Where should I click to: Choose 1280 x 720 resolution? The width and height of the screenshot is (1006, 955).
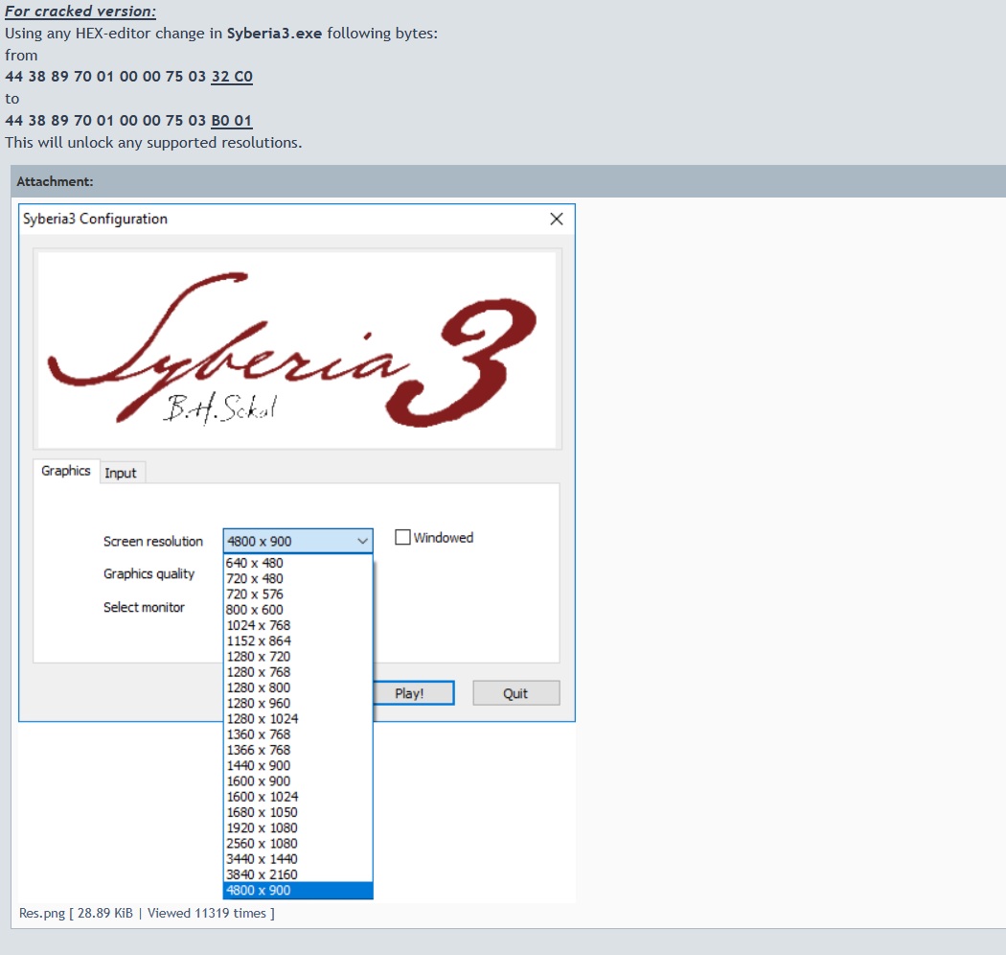pyautogui.click(x=298, y=657)
